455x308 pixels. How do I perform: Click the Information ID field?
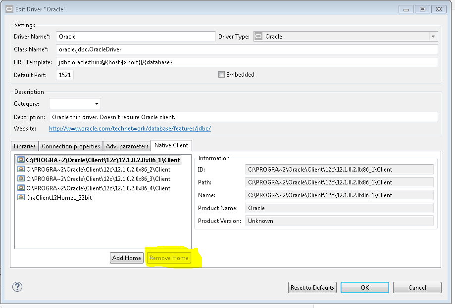[x=339, y=170]
